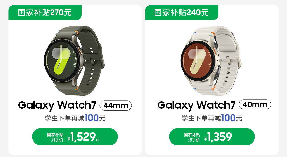Click the blue 100 in left card
287x157 pixels.
click(92, 118)
